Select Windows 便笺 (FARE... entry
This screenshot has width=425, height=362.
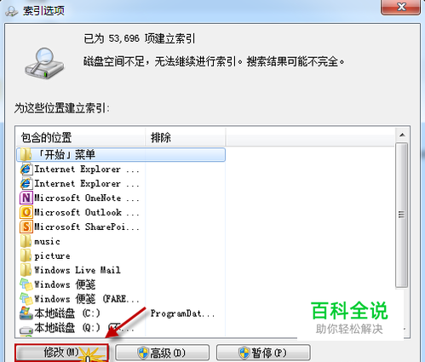pos(79,299)
